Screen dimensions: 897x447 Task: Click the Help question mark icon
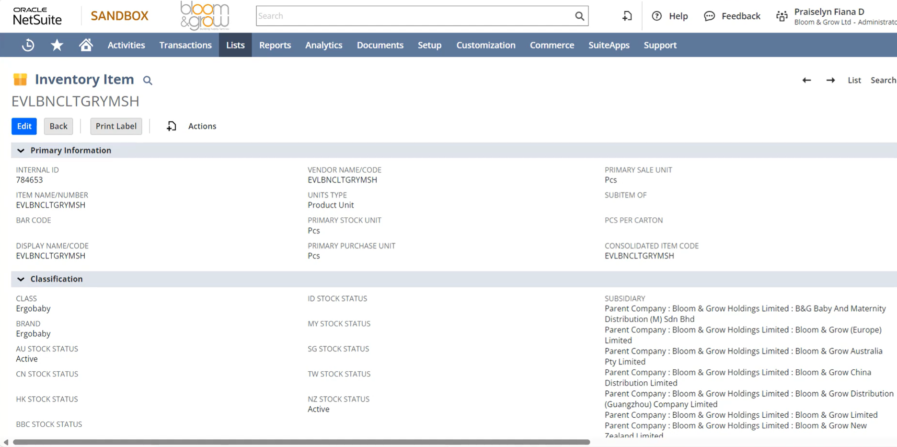pyautogui.click(x=657, y=16)
